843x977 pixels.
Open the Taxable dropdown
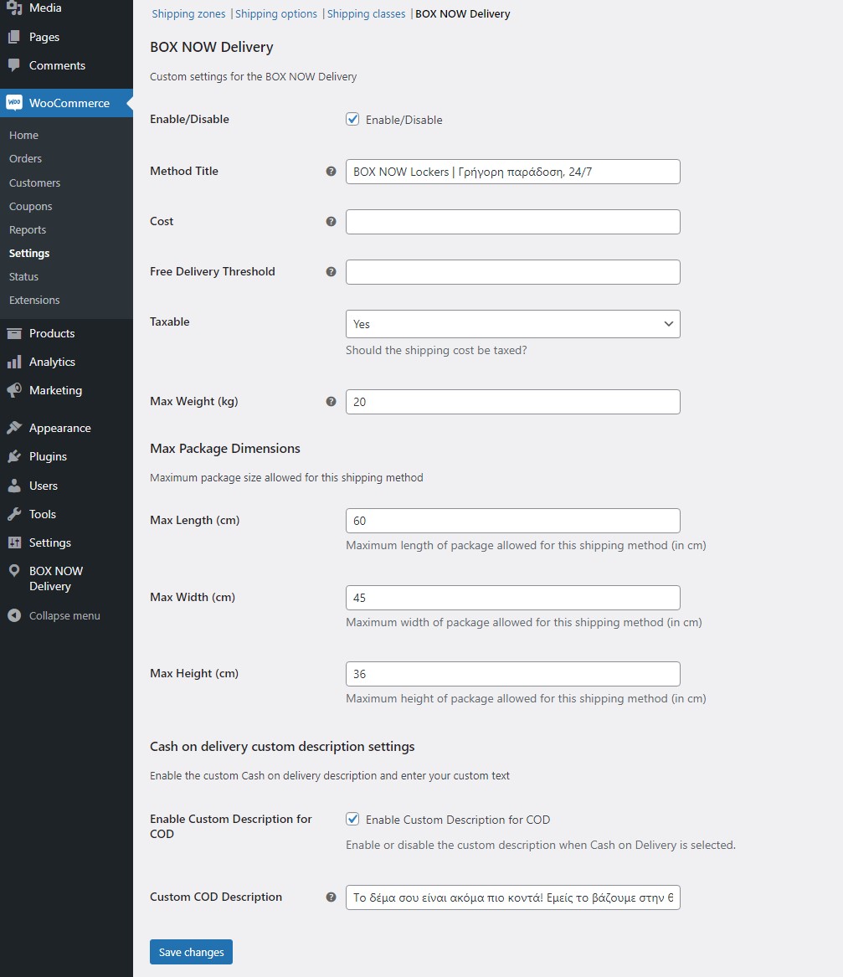click(512, 324)
